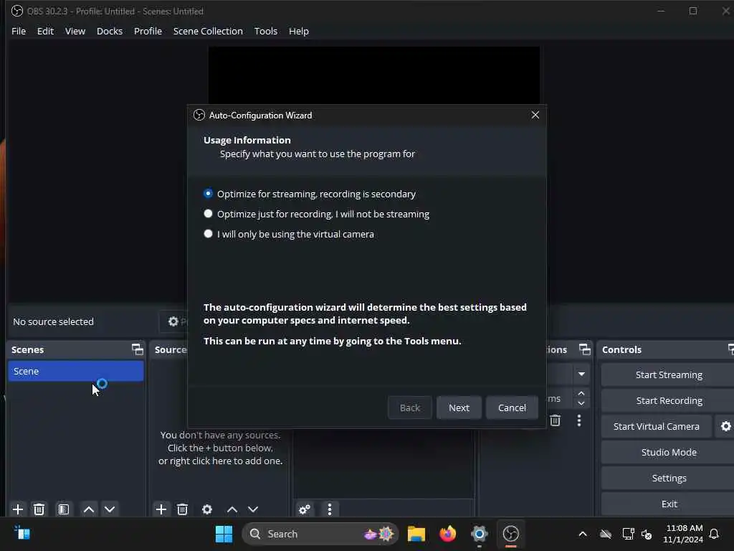The width and height of the screenshot is (734, 551).
Task: Select Optimize for streaming radio option
Action: coord(310,194)
